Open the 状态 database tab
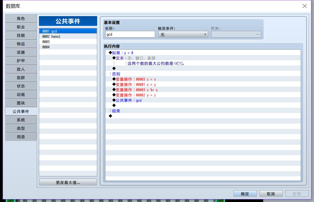This screenshot has width=314, height=202. (21, 86)
